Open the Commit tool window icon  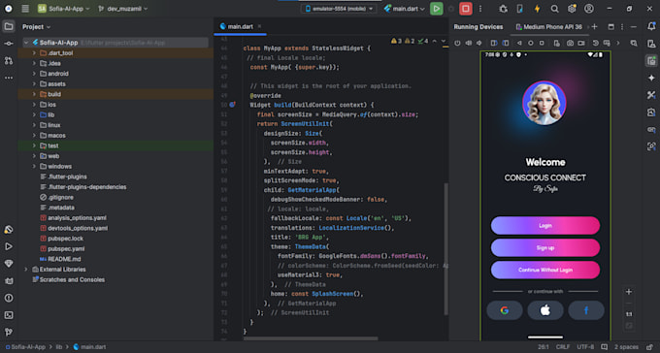click(9, 44)
